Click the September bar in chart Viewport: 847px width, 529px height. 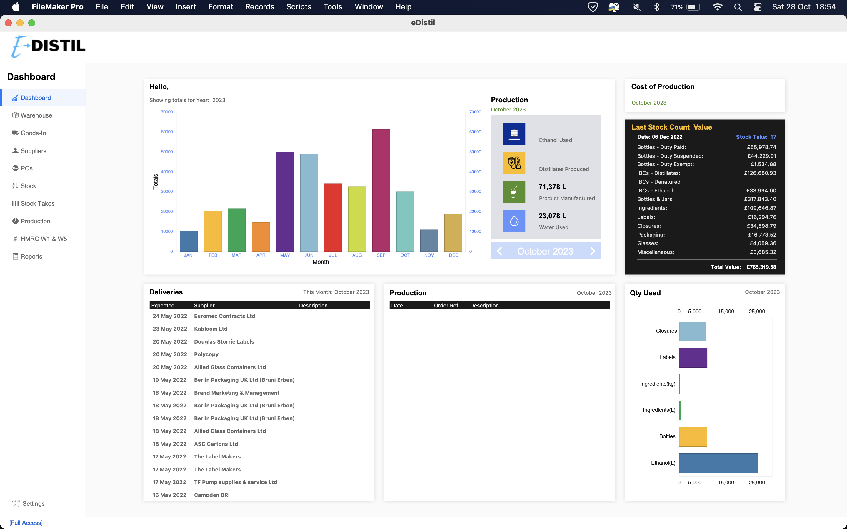(x=381, y=191)
